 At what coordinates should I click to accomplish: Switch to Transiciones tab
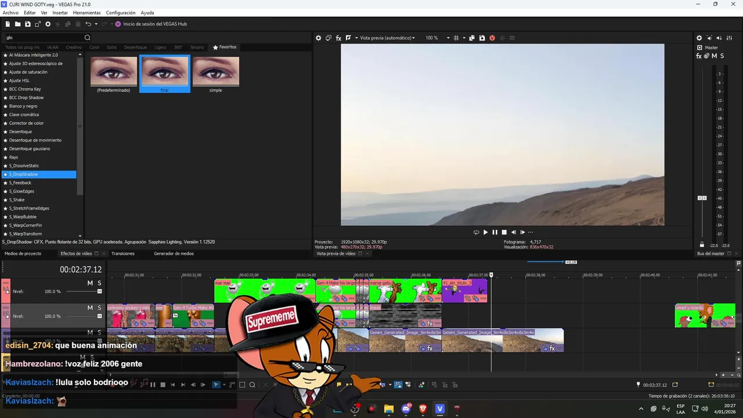click(123, 254)
